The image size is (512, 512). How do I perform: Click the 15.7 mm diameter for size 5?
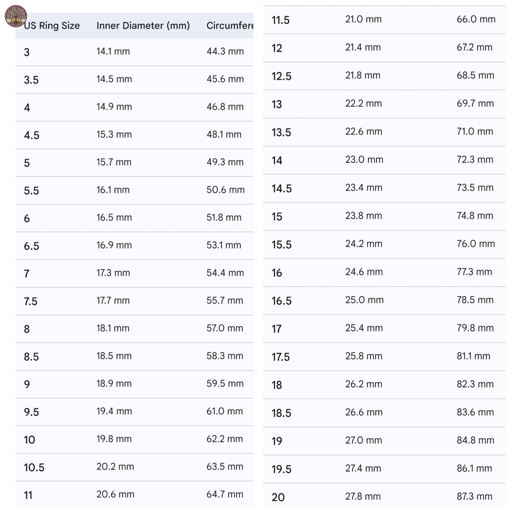tap(114, 162)
